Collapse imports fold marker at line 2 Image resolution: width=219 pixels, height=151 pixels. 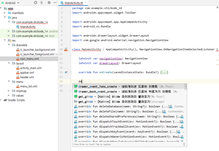71,13
